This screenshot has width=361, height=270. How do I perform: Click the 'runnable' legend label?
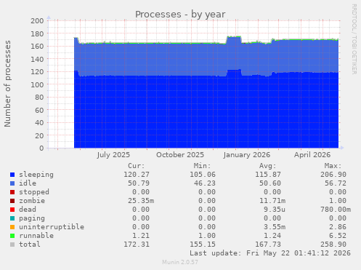pos(36,236)
